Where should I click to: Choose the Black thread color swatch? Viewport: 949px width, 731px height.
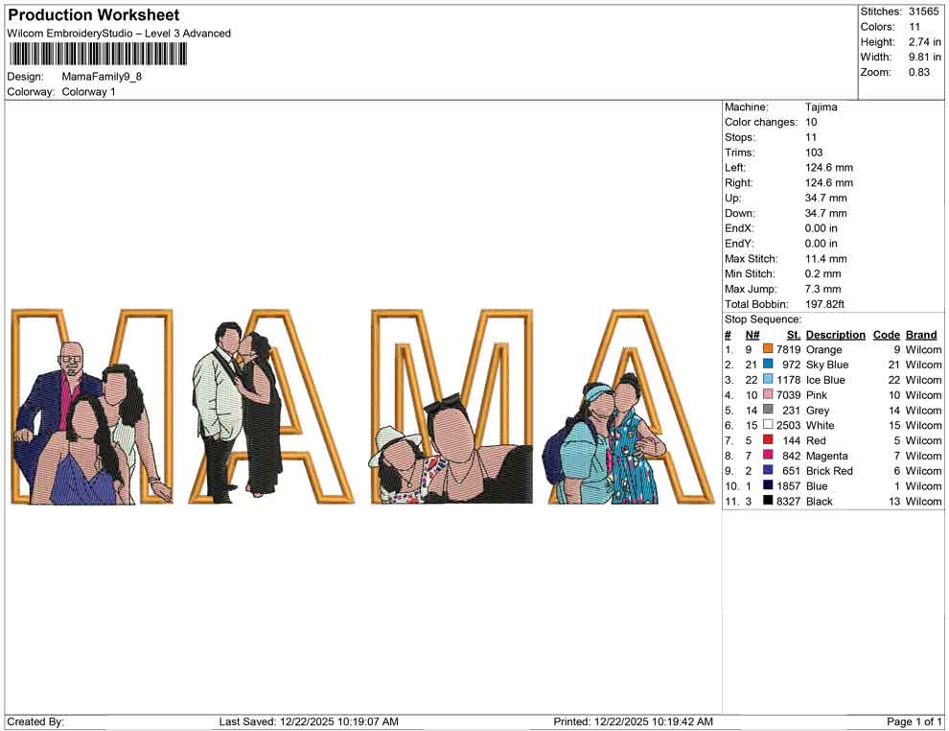[x=768, y=500]
